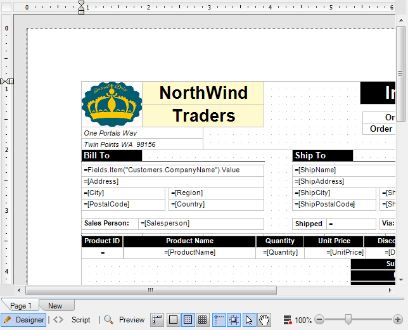
Task: Select the =[Salesperson] field
Action: coord(201,224)
